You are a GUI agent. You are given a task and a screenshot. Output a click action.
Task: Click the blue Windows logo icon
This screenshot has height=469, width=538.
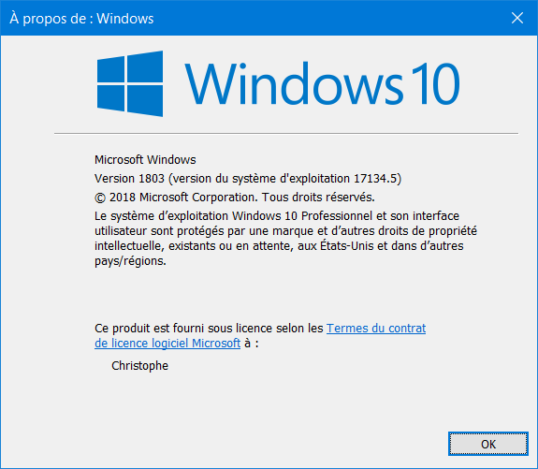click(130, 83)
